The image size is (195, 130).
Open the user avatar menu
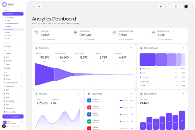point(186,6)
